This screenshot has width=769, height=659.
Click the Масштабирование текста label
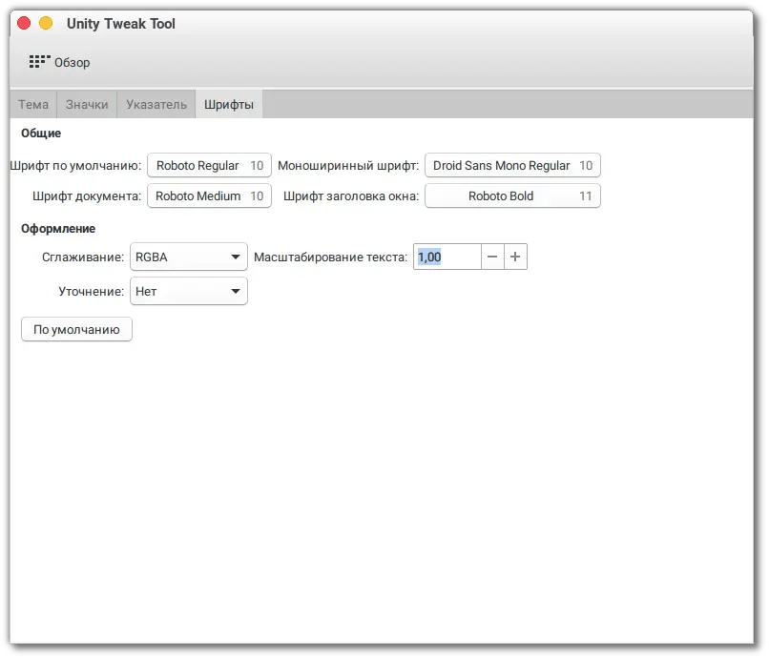pos(330,257)
